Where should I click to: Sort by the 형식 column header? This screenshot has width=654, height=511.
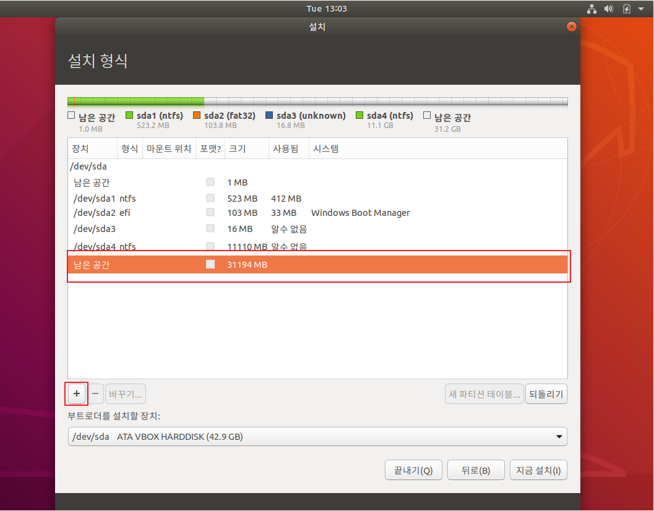(130, 148)
